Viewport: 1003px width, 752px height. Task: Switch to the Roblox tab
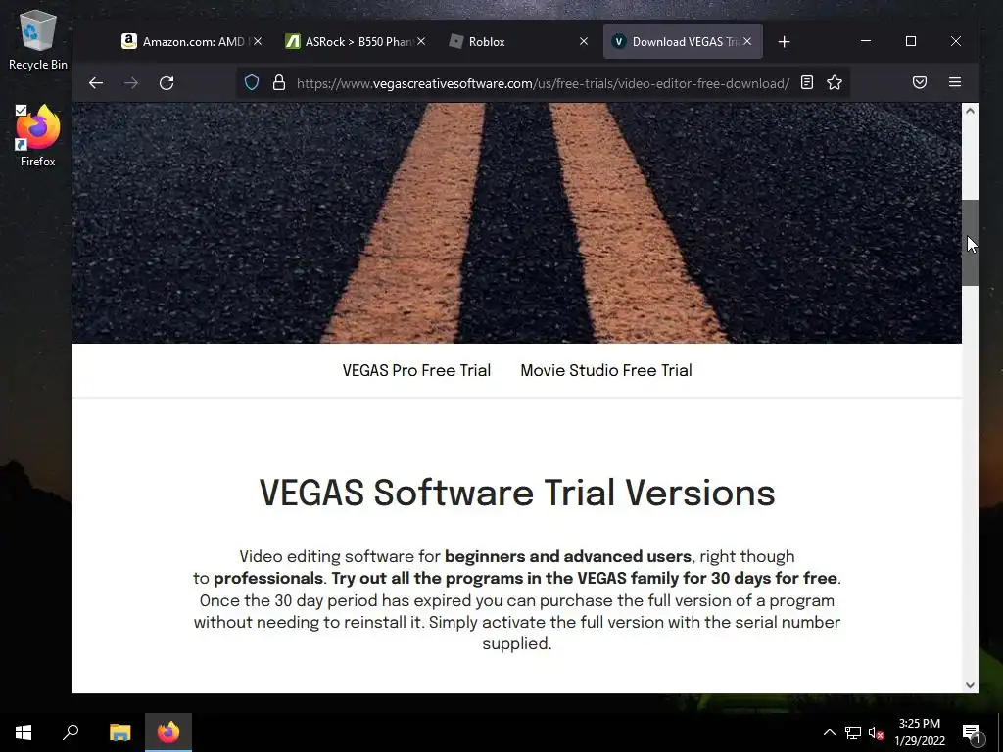[511, 41]
